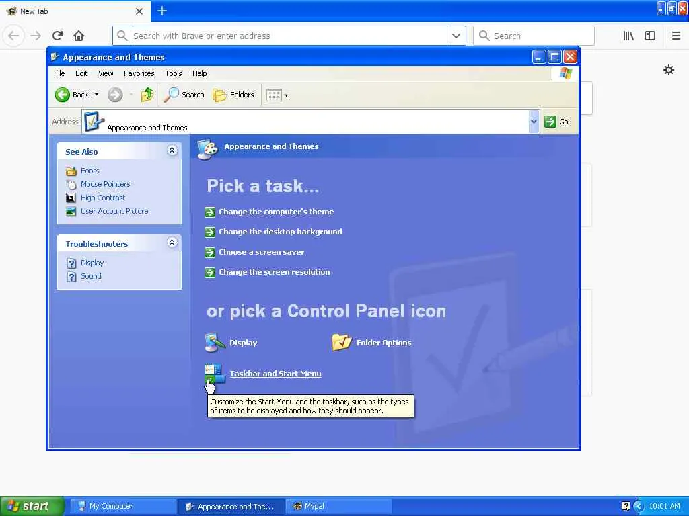Viewport: 689px width, 516px height.
Task: Click arrow icon beside Change the screen resolution
Action: (210, 273)
